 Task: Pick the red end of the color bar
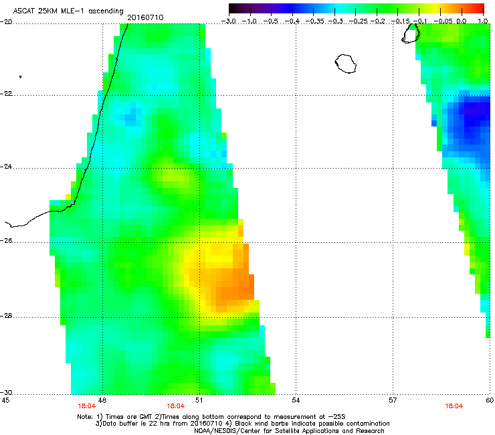478,9
